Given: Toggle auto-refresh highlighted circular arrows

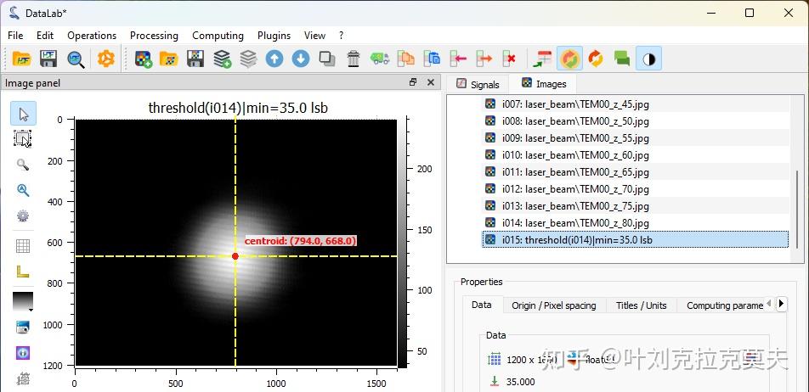Looking at the screenshot, I should [569, 59].
